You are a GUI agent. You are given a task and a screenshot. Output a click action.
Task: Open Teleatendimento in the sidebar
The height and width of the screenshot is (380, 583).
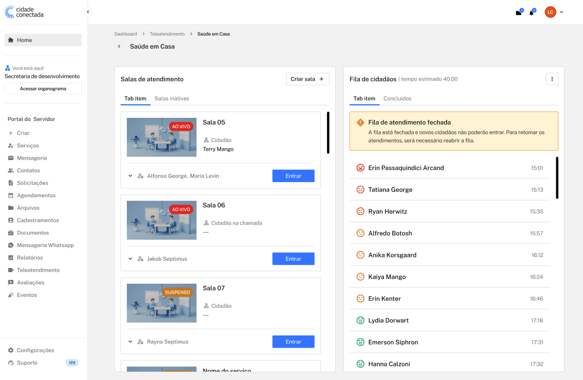click(x=34, y=270)
